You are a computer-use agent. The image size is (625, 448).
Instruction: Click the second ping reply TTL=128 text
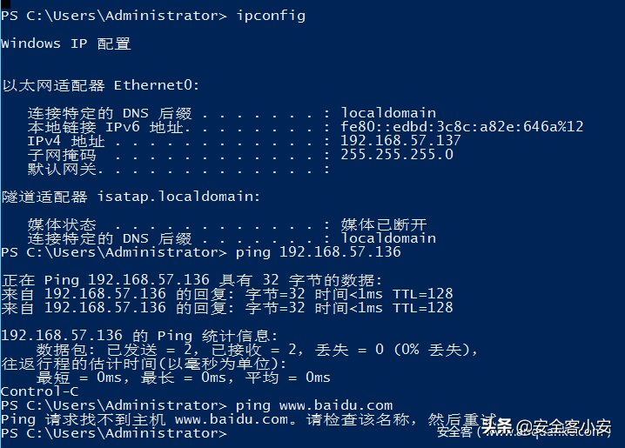click(x=422, y=308)
